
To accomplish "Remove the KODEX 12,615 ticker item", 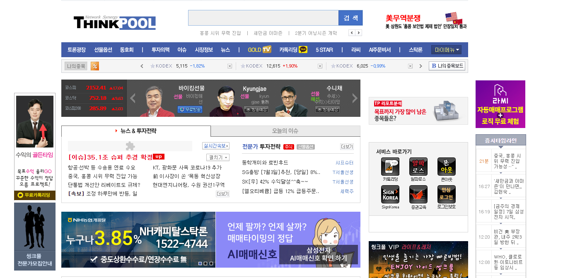I will pos(320,66).
